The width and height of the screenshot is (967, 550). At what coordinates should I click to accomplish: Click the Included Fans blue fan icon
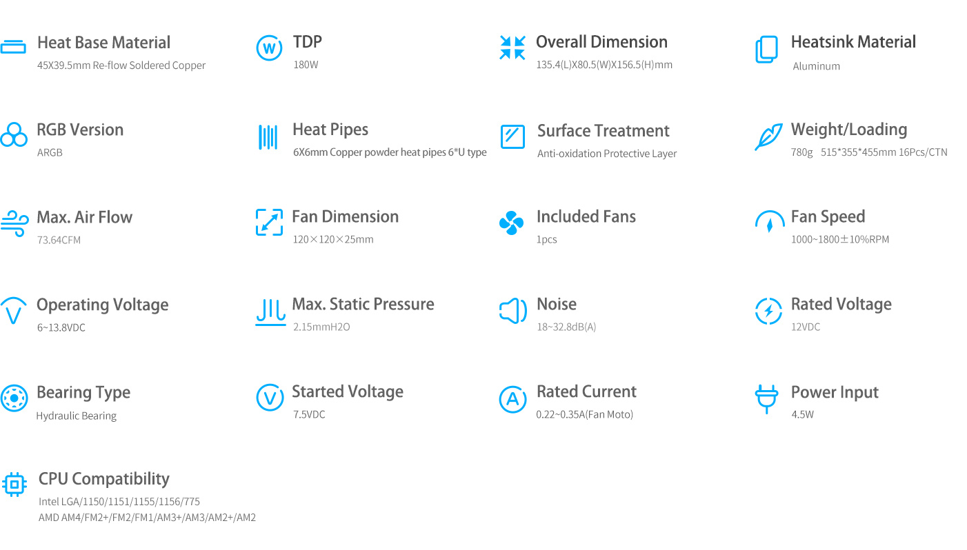(511, 223)
